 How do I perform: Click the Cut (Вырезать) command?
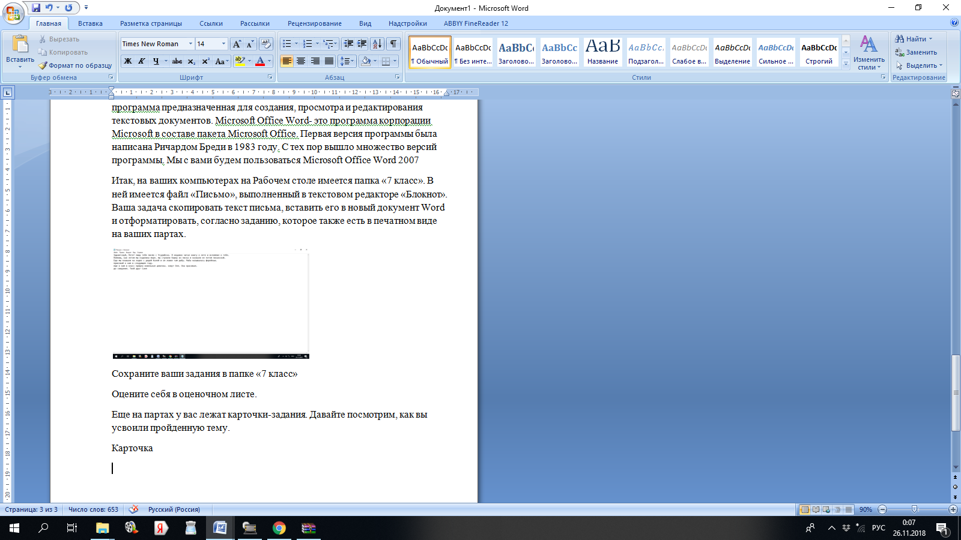59,39
